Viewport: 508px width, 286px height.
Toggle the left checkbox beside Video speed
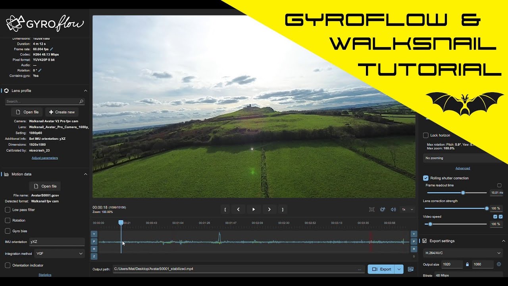[x=495, y=216]
